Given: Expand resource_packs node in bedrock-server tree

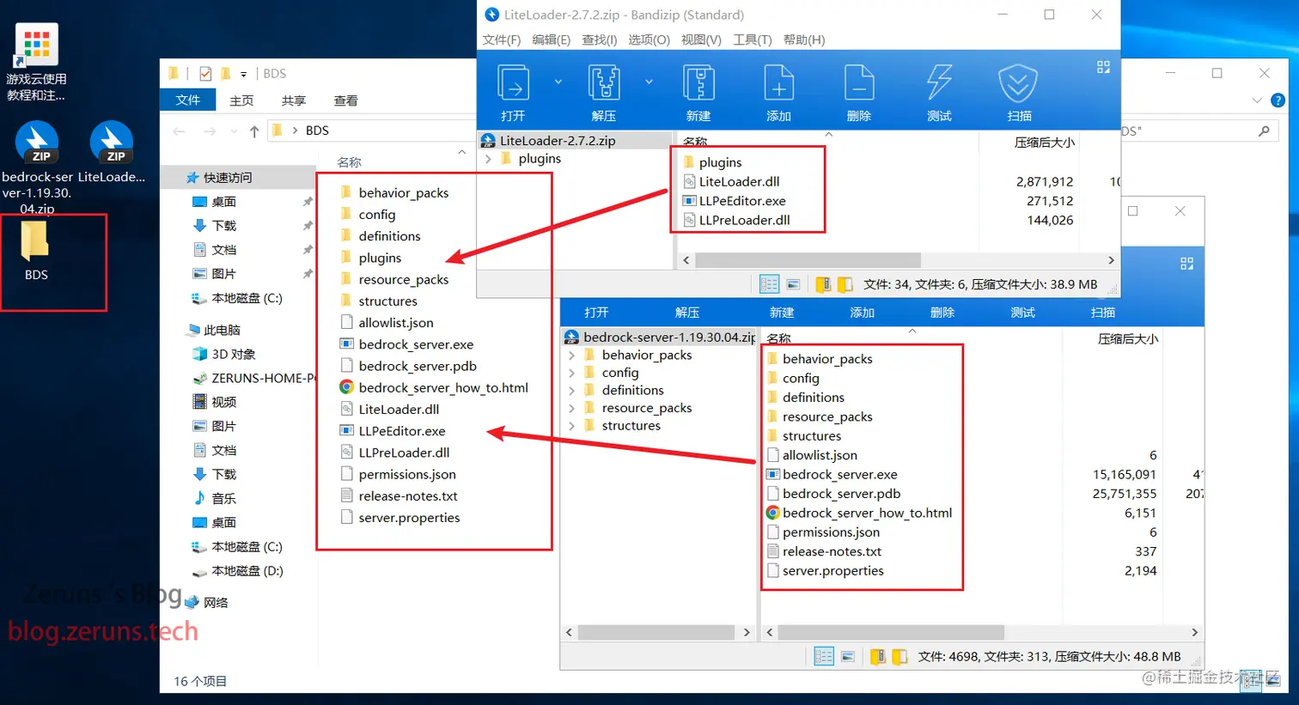Looking at the screenshot, I should [571, 408].
